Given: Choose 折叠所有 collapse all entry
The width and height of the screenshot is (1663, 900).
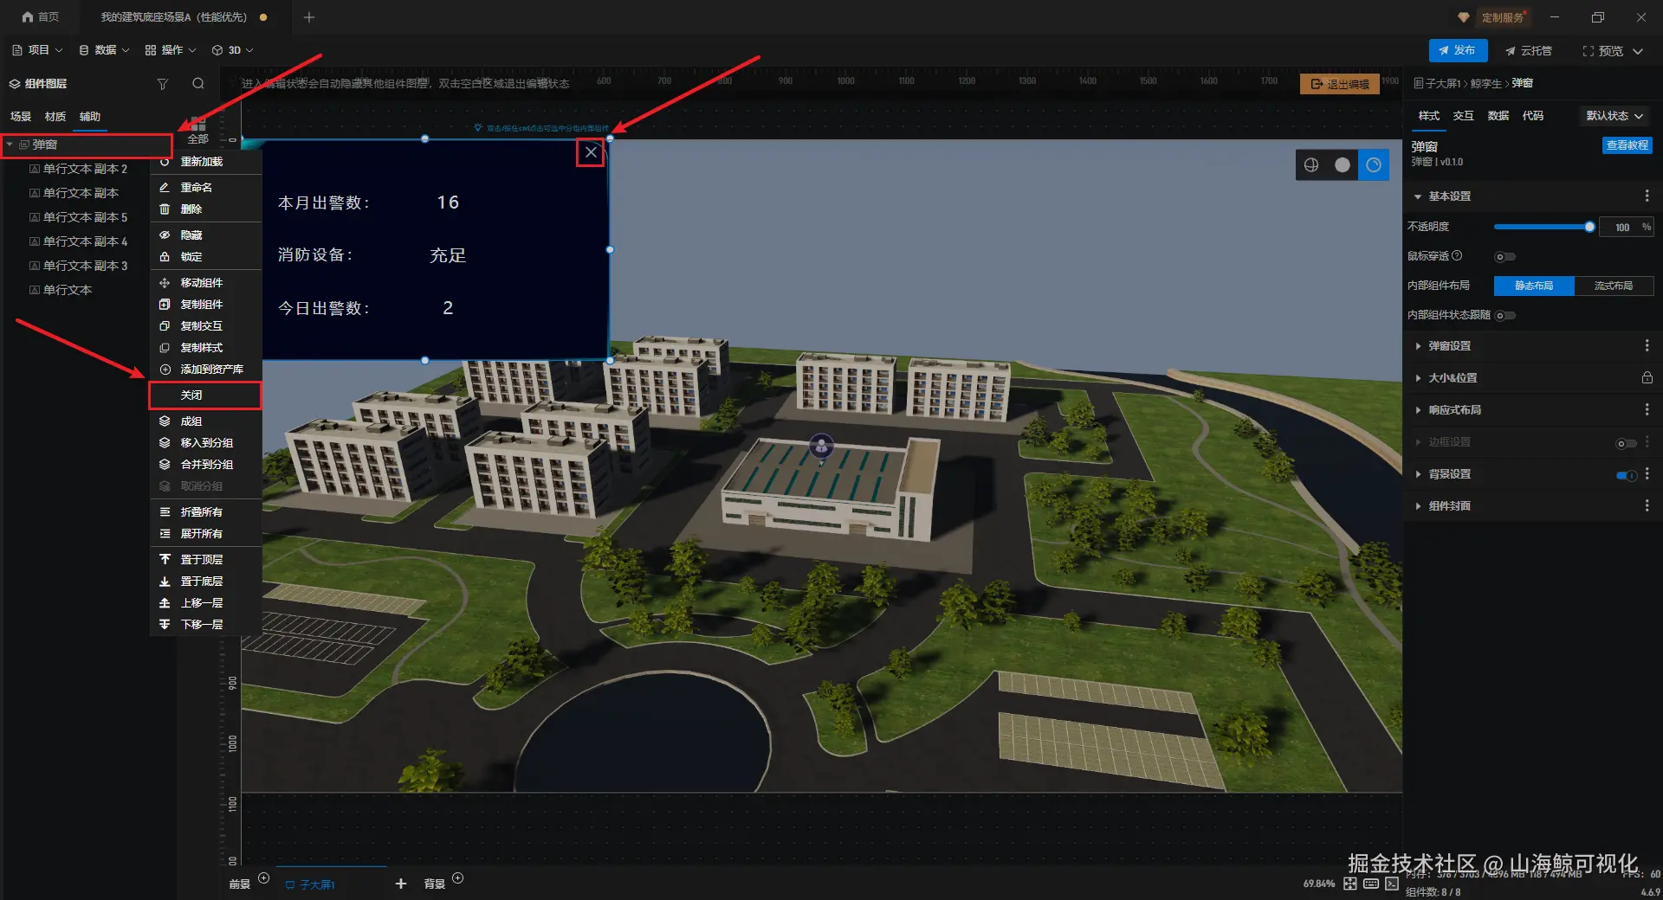Looking at the screenshot, I should 206,512.
